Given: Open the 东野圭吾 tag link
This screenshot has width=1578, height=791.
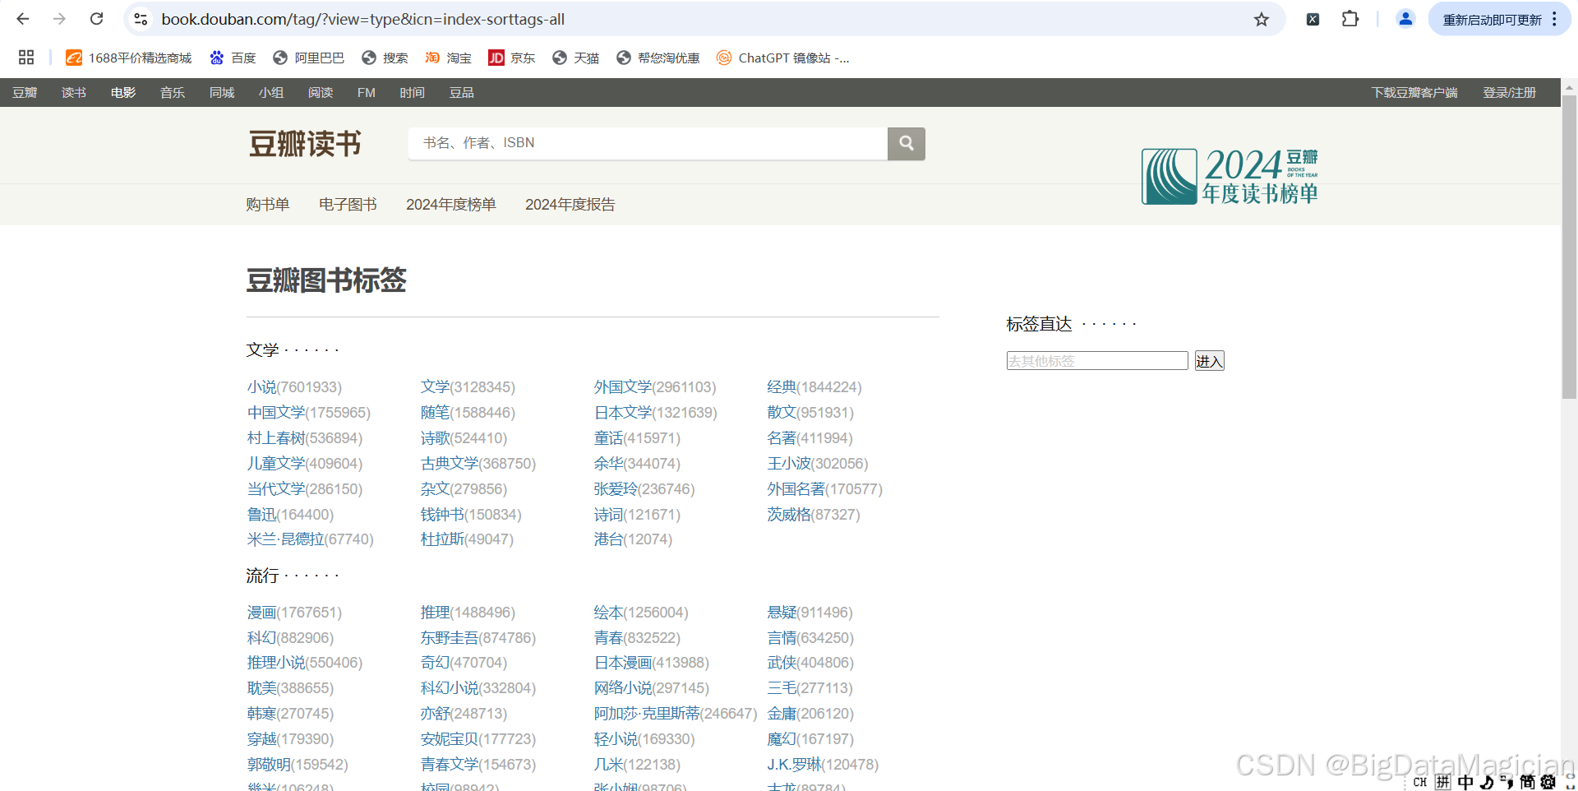Looking at the screenshot, I should click(x=450, y=637).
